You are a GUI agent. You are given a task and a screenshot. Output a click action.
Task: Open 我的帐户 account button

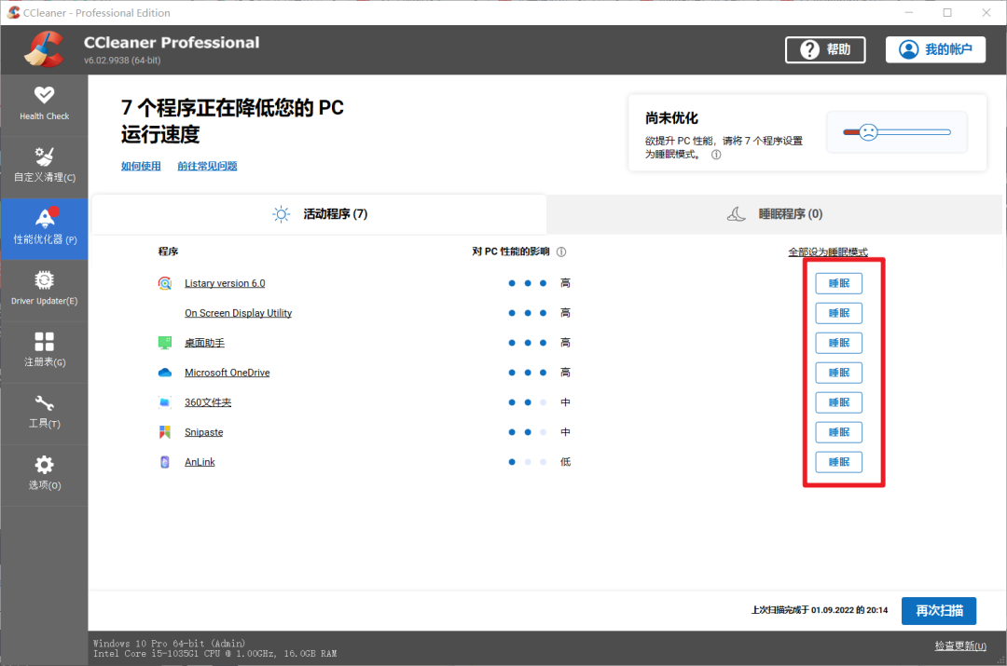point(936,49)
